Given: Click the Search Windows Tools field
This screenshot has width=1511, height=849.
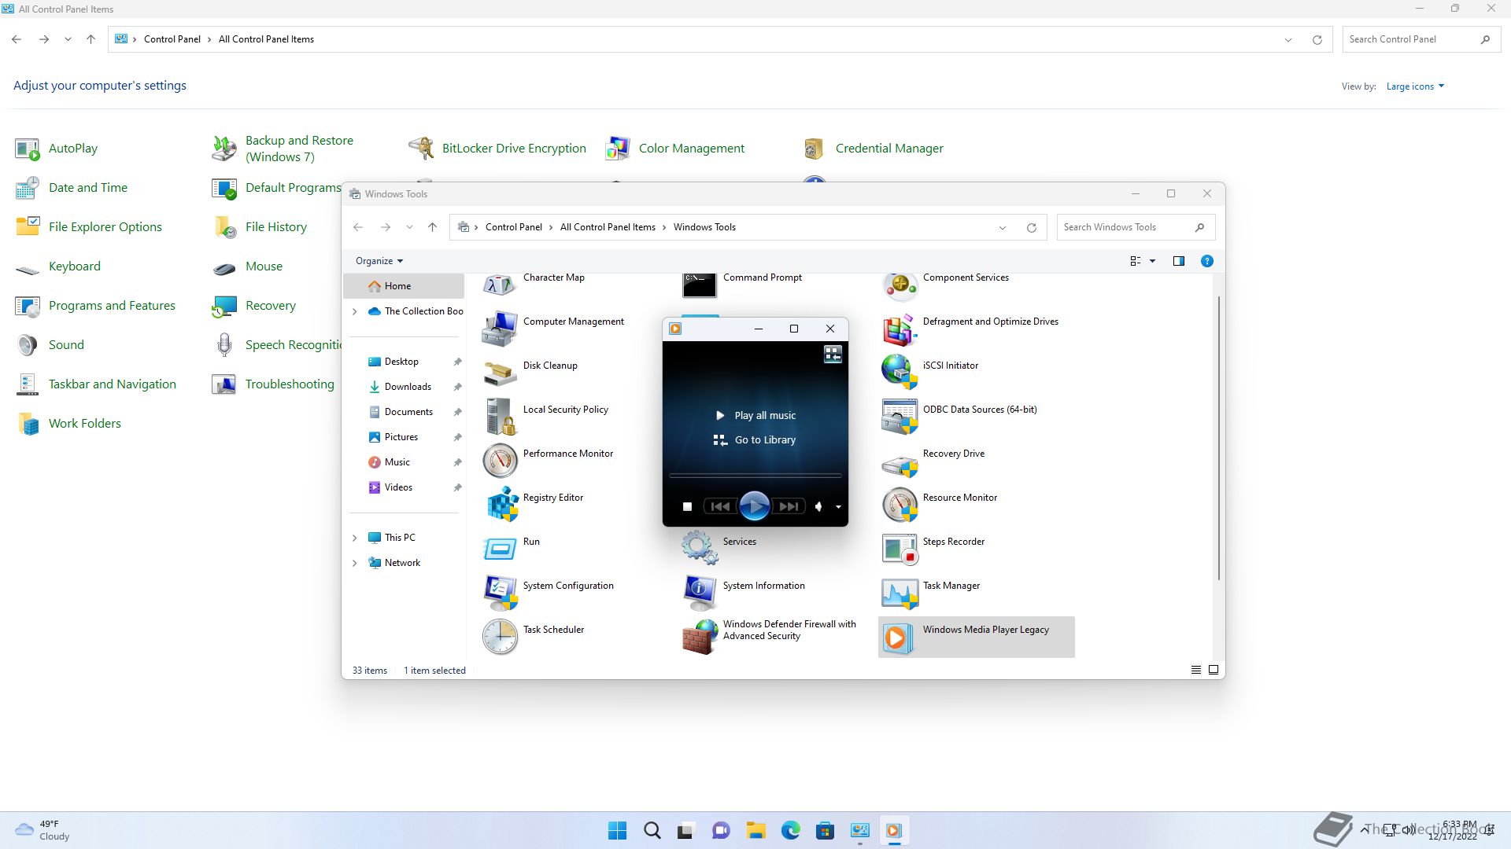Looking at the screenshot, I should 1136,227.
